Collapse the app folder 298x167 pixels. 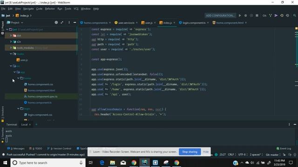click(14, 72)
